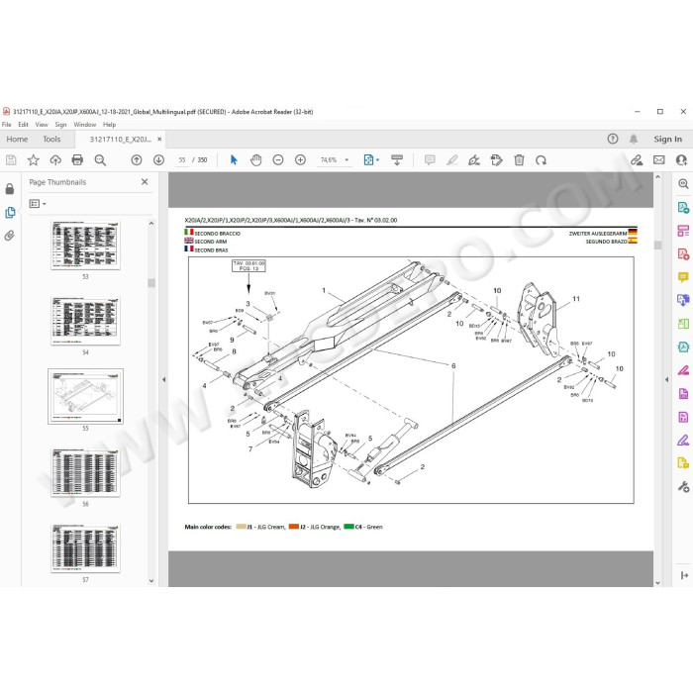Viewport: 693px width, 693px height.
Task: Select page 57 thumbnail
Action: point(85,548)
